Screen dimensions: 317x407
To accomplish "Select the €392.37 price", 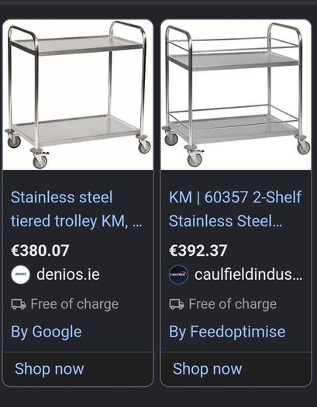I will tap(198, 250).
